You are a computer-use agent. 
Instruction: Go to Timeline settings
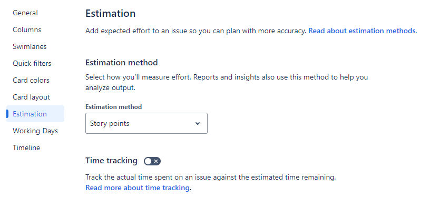point(26,148)
